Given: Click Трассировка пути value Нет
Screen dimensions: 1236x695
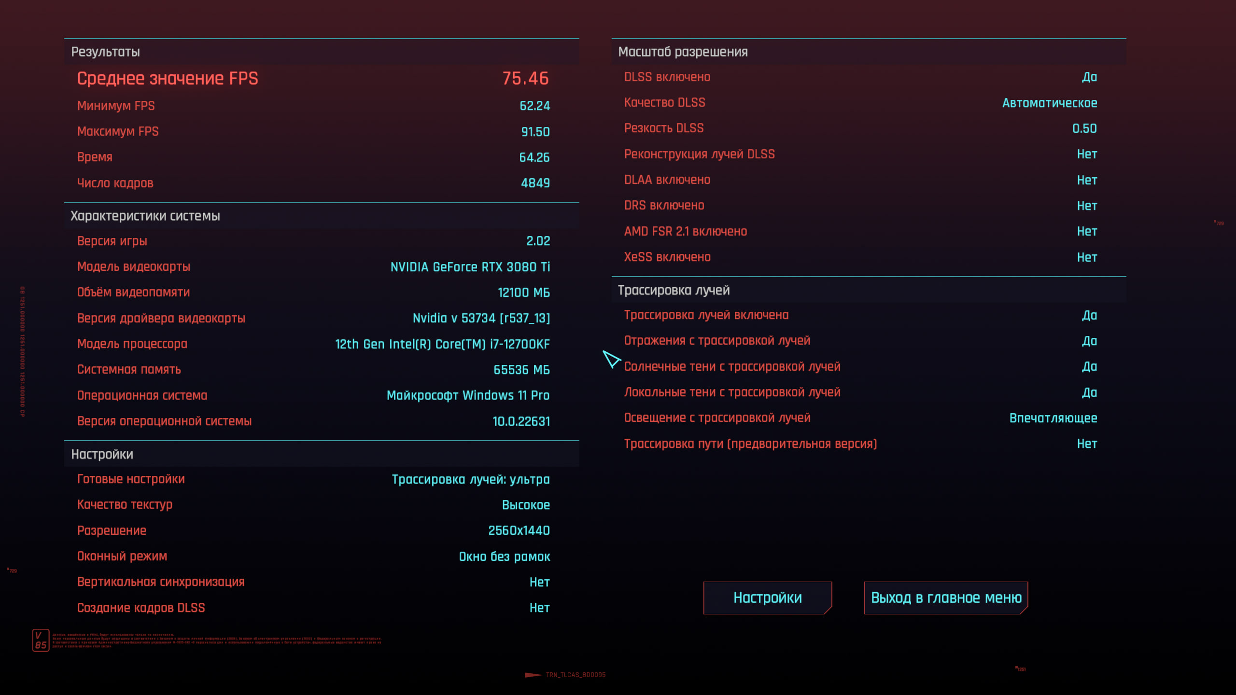Looking at the screenshot, I should click(1087, 444).
